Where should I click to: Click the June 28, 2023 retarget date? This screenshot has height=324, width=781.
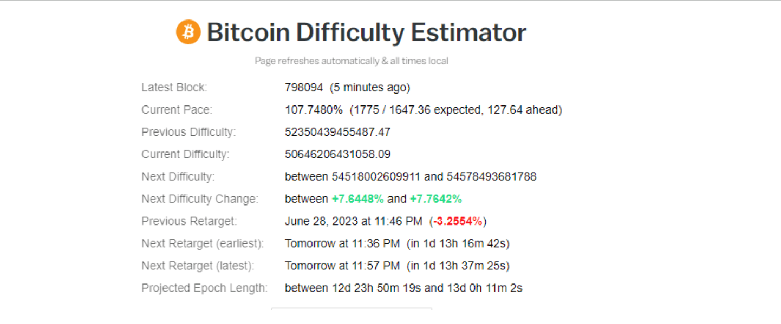353,221
